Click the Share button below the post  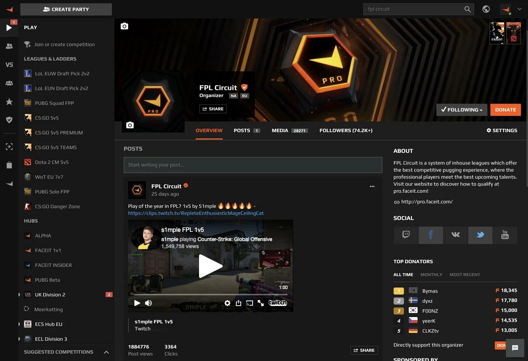pos(364,350)
